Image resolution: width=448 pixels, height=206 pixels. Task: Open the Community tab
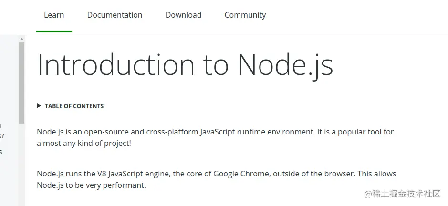coord(245,15)
